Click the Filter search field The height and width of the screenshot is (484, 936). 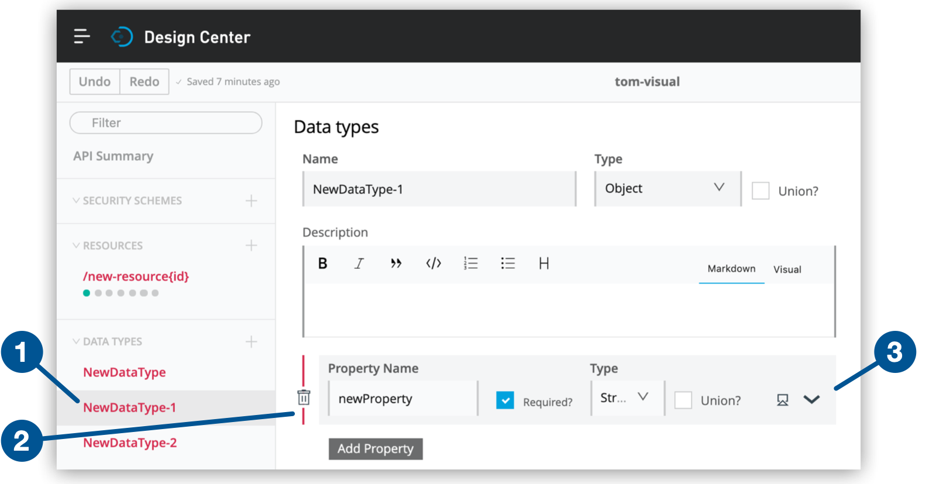(166, 123)
